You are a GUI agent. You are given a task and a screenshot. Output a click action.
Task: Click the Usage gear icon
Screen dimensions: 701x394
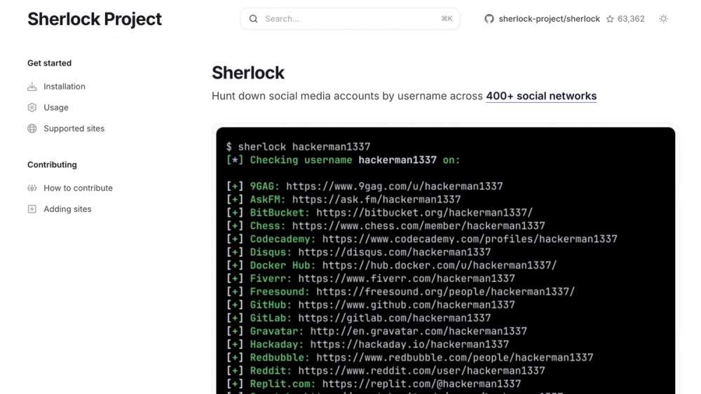tap(32, 108)
